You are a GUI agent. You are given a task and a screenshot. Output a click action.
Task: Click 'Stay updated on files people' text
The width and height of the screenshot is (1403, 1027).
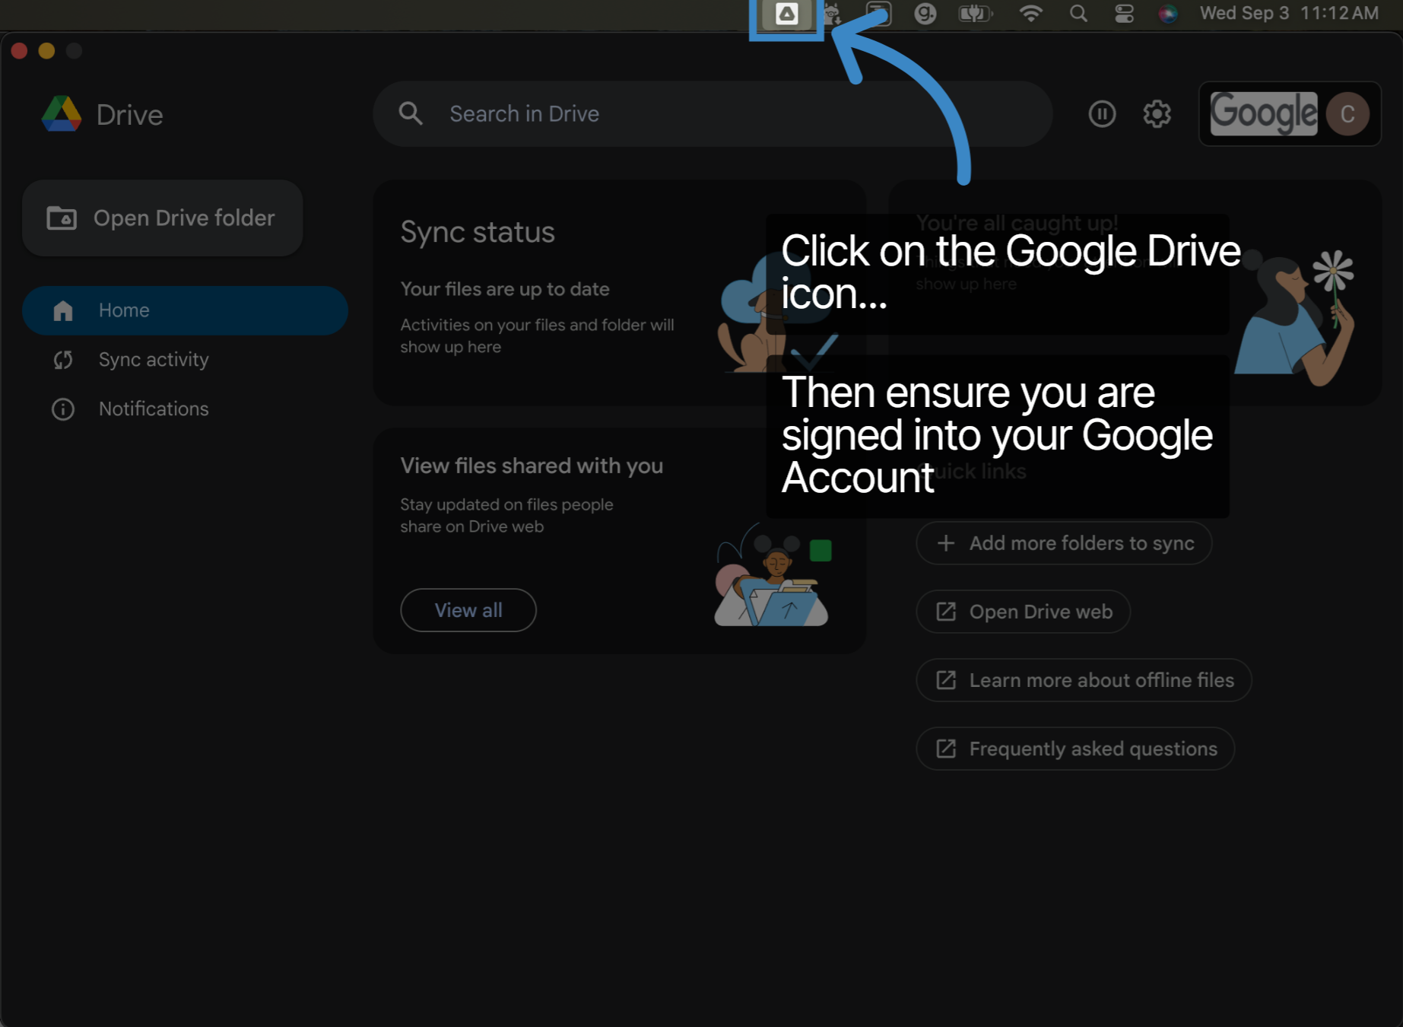click(506, 504)
